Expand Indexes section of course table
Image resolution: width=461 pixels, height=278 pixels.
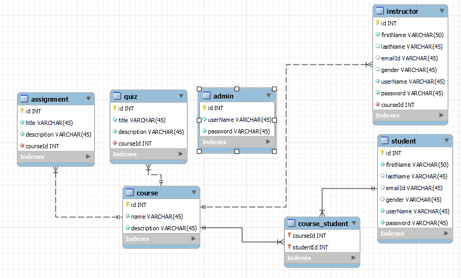(193, 239)
